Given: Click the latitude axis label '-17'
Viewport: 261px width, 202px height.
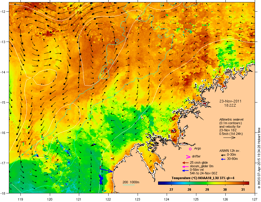Looking at the screenshot, I should click(x=3, y=163).
